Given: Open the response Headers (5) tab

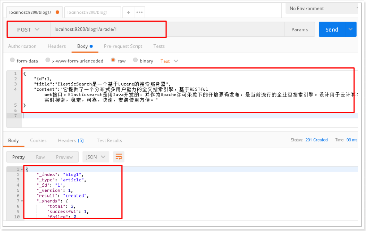Looking at the screenshot, I should click(71, 141).
